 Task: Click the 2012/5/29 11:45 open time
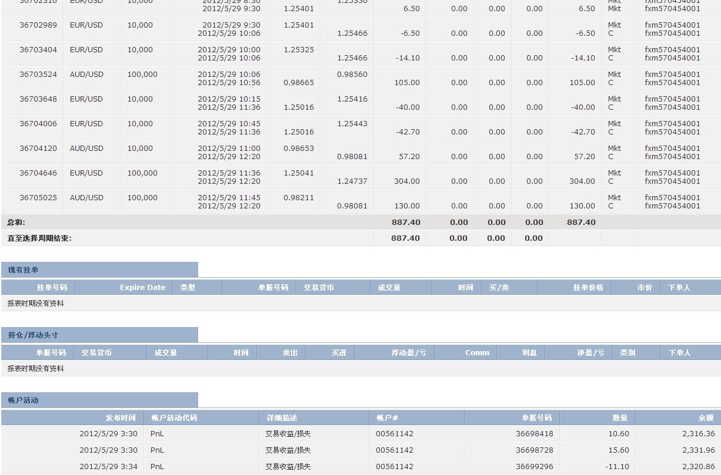pyautogui.click(x=229, y=198)
